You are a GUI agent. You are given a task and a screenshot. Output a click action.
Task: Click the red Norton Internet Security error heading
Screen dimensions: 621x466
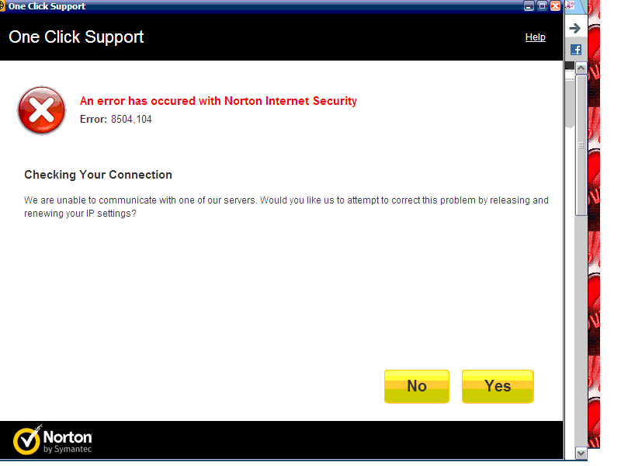(x=218, y=101)
